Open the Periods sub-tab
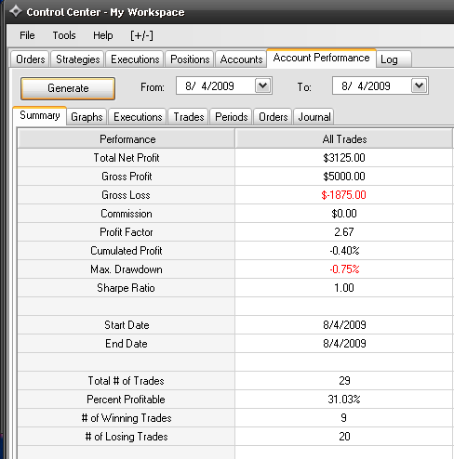The image size is (454, 459). tap(232, 117)
